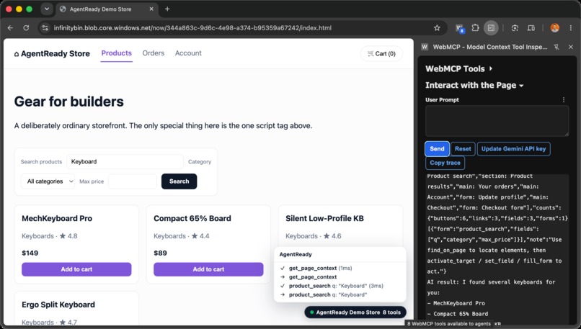Click the Gear for builders heading

click(x=69, y=102)
